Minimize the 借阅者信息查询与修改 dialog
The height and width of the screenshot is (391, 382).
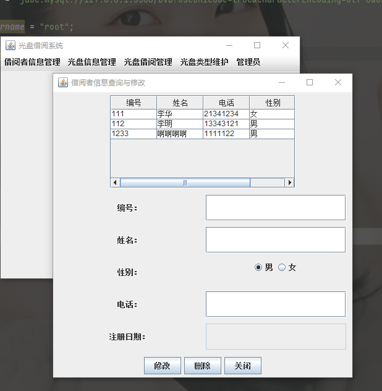click(282, 82)
